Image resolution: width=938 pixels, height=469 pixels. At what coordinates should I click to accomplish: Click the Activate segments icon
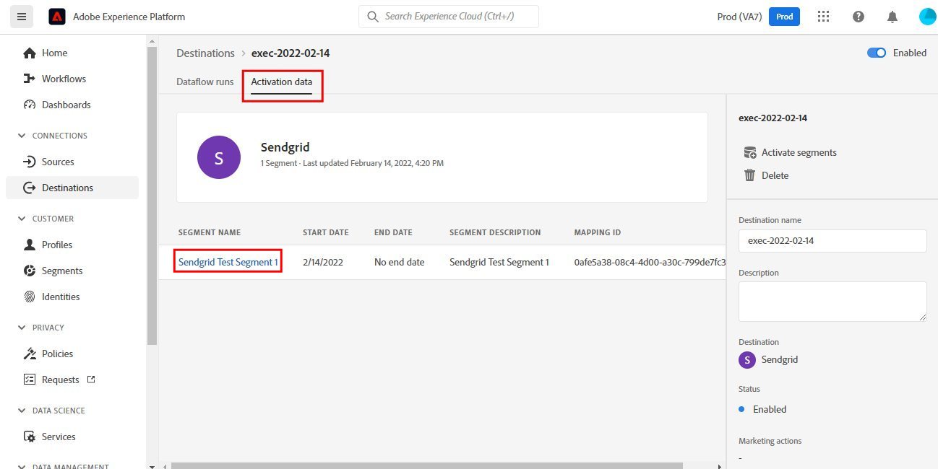(750, 152)
